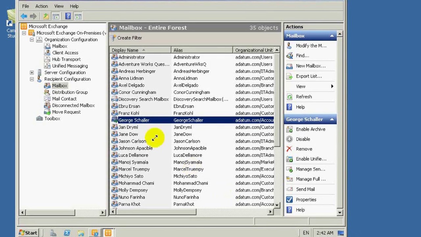Select the Server Configuration node

pos(65,72)
